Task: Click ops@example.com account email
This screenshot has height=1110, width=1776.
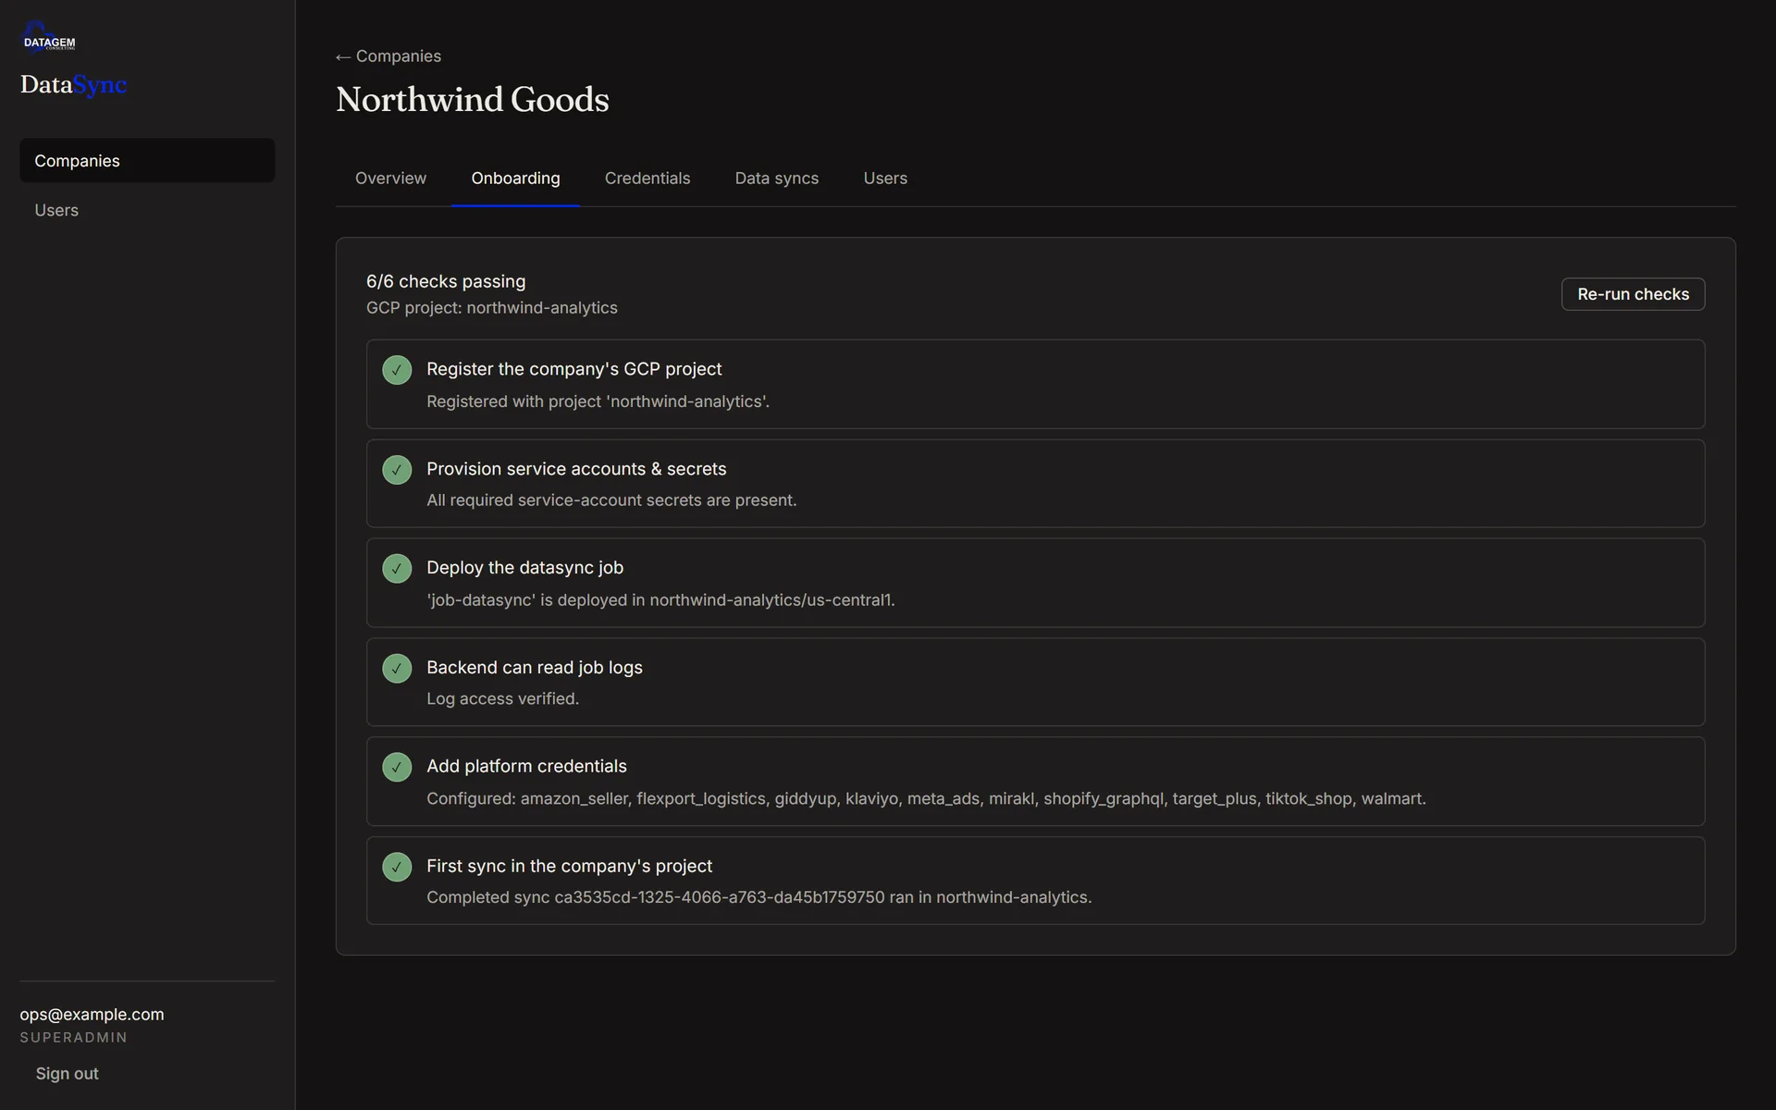Action: (92, 1015)
